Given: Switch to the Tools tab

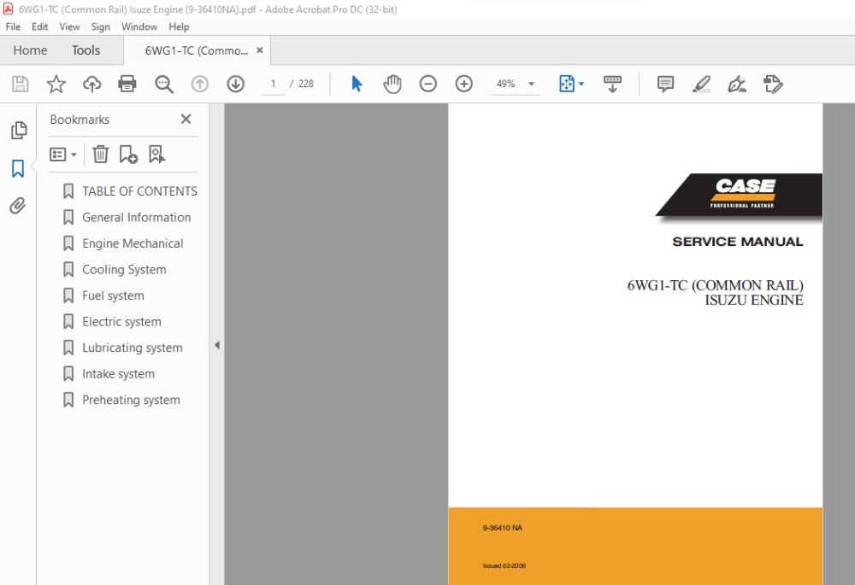Looking at the screenshot, I should 86,50.
